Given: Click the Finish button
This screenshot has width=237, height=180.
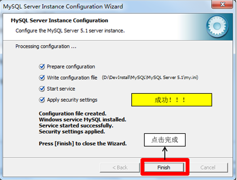Looking at the screenshot, I should pos(164,167).
